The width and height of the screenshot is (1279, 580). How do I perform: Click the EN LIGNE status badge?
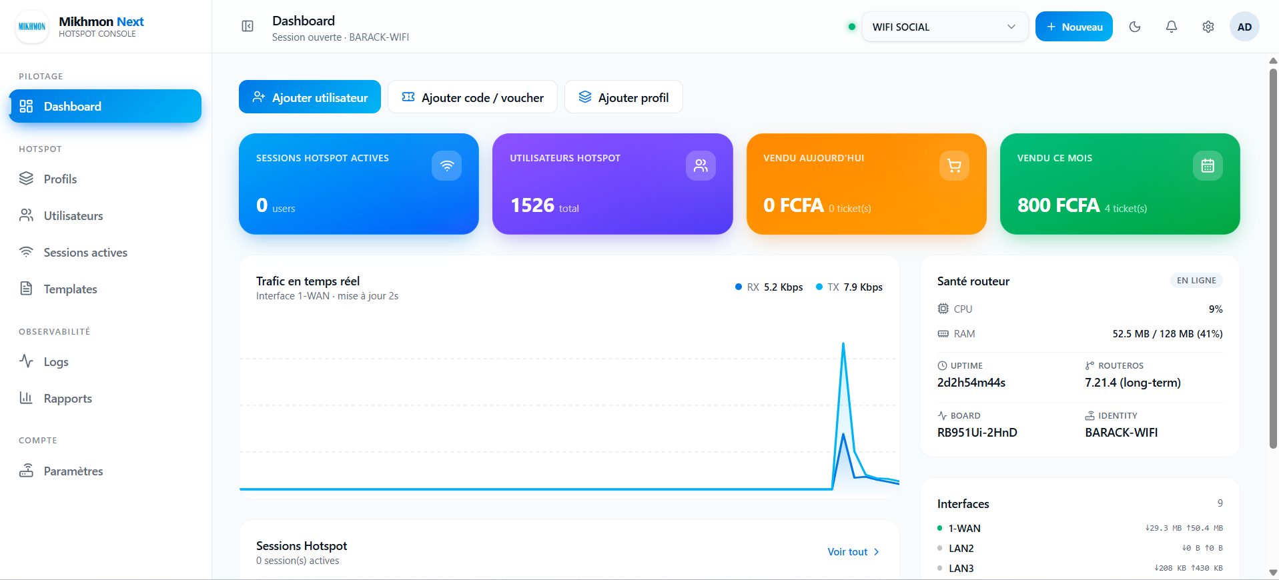coord(1196,280)
